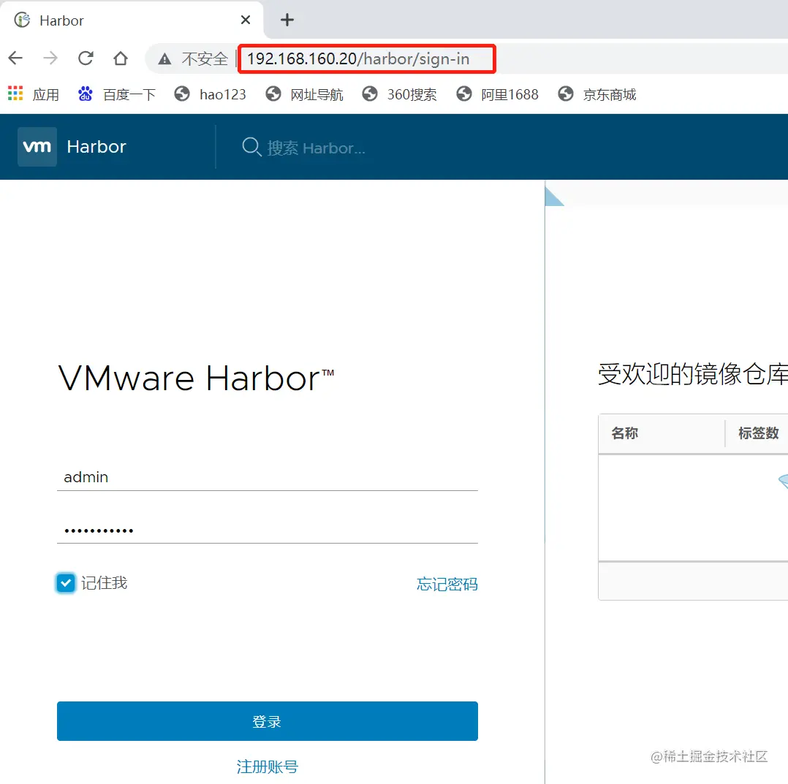Viewport: 788px width, 784px height.
Task: Click the search magnifier icon
Action: 251,147
